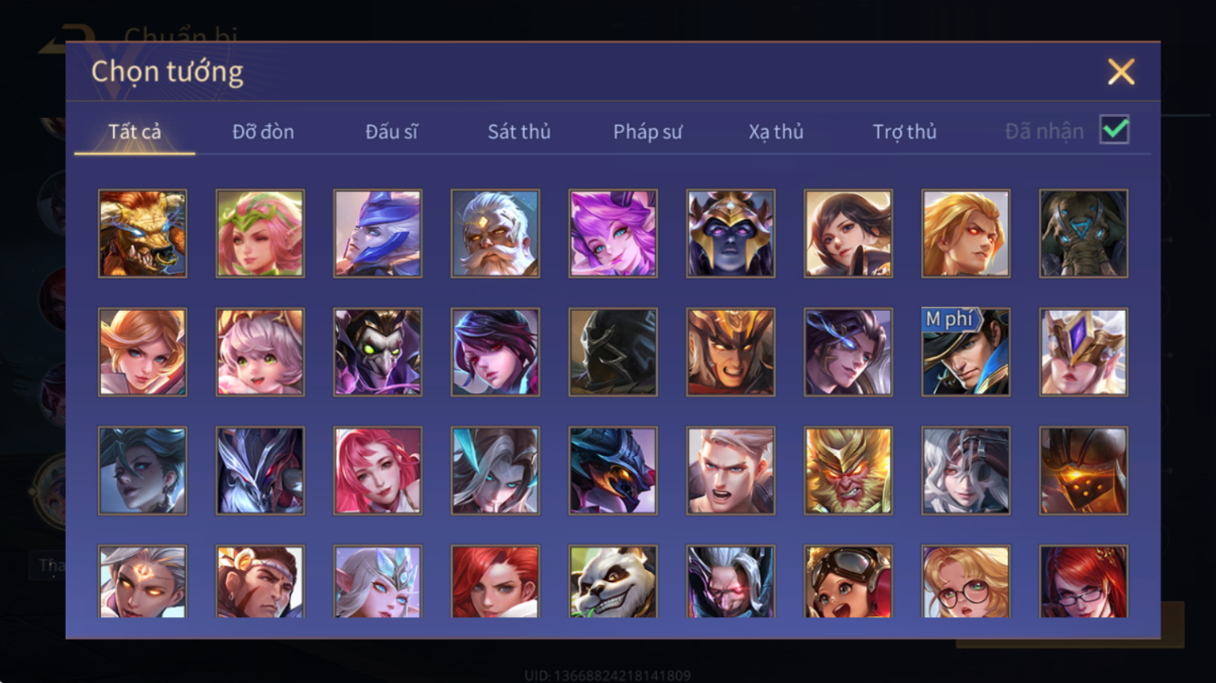Switch to the "Đấu sĩ" tab

(x=391, y=132)
